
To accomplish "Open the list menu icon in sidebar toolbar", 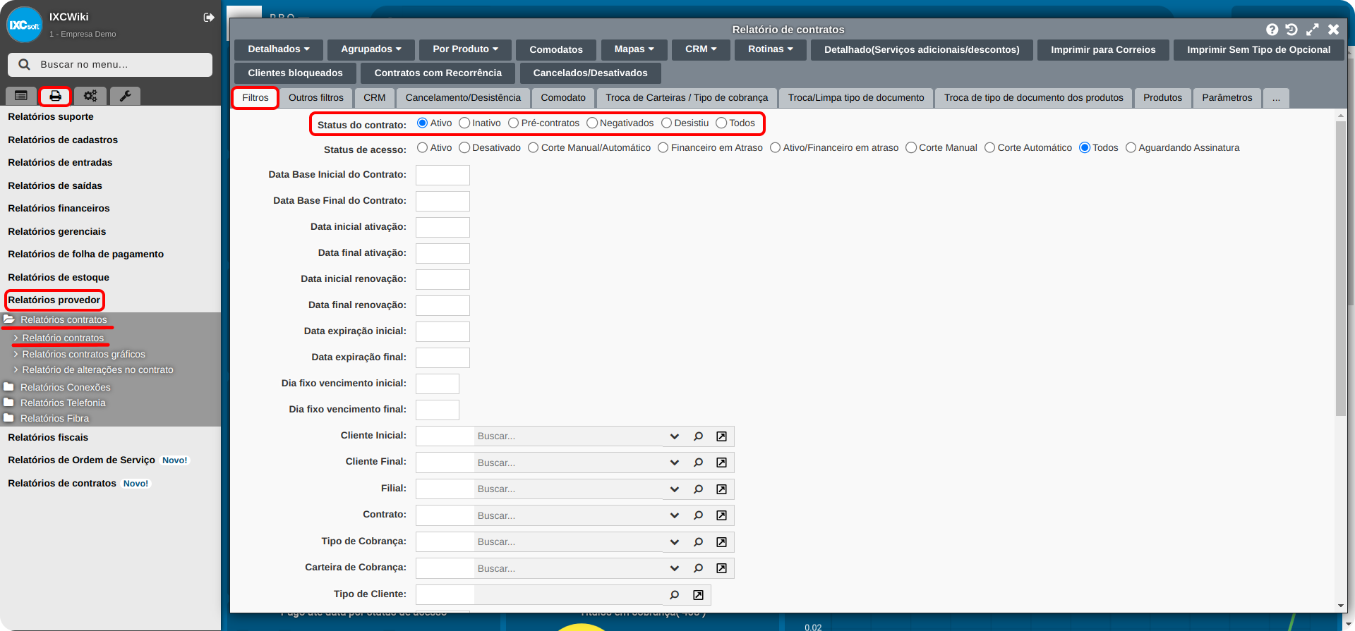I will coord(21,96).
